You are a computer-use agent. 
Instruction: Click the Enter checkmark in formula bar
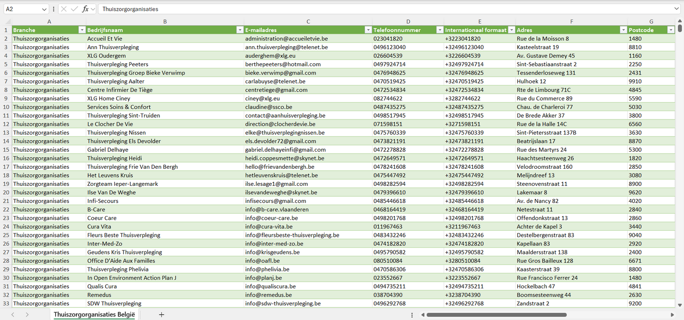74,9
